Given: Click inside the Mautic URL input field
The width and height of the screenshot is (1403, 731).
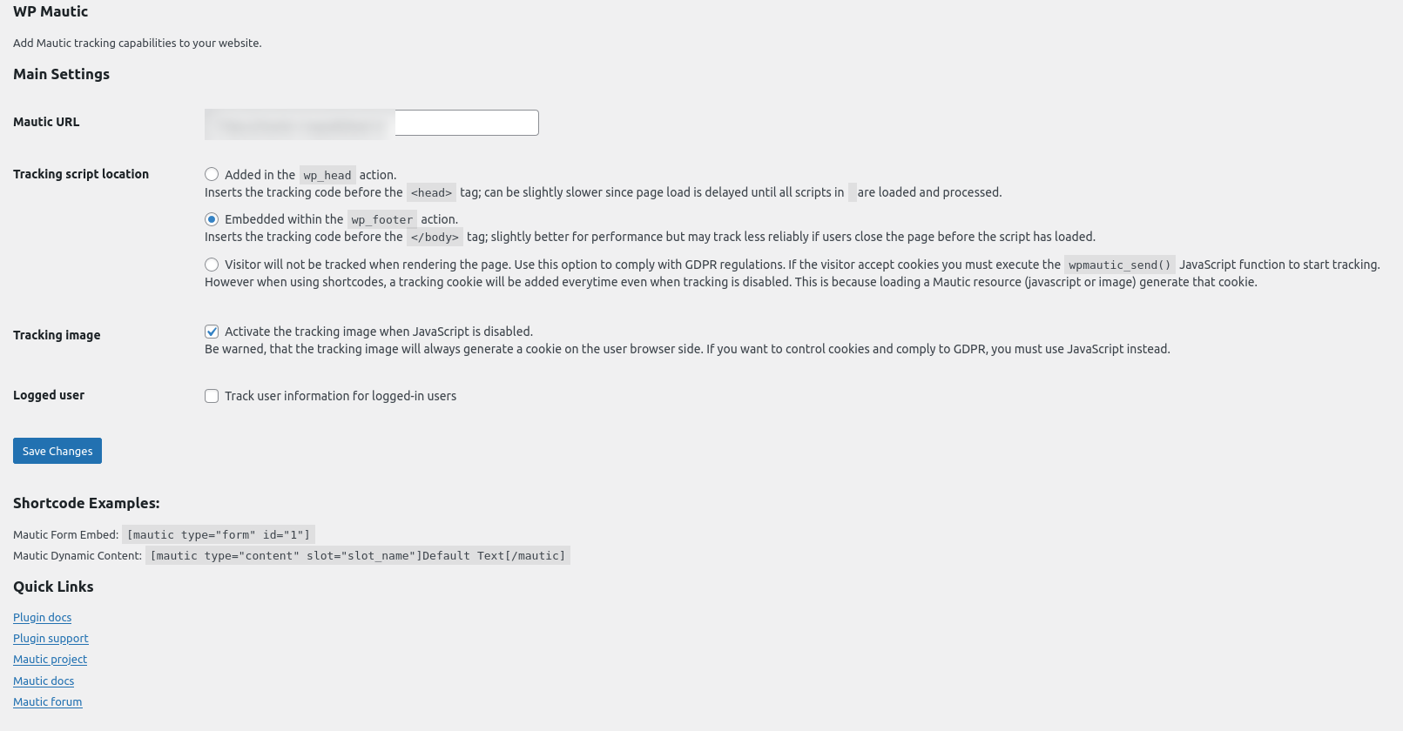Looking at the screenshot, I should click(x=466, y=122).
